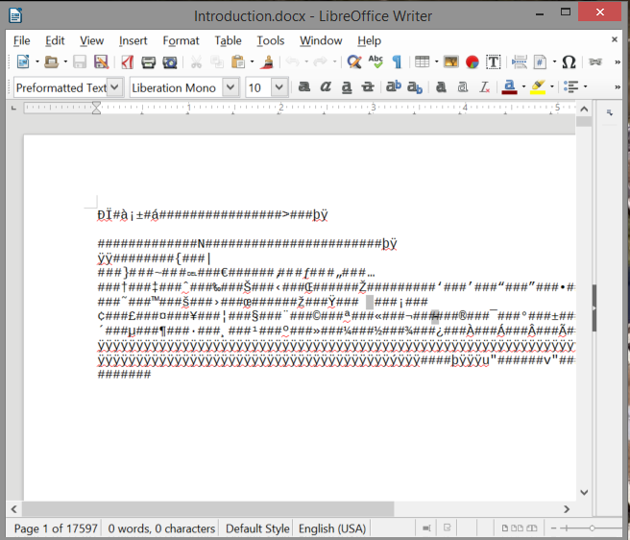
Task: Click the yellow highlighting color swatch
Action: click(x=538, y=86)
